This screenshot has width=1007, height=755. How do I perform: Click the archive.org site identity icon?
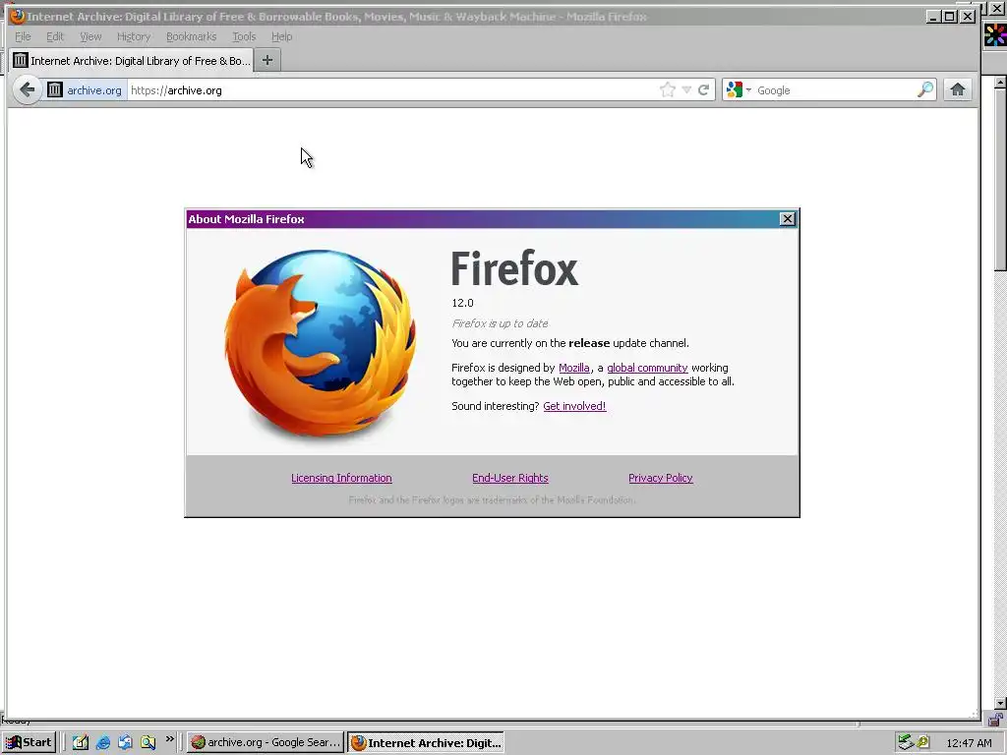point(55,89)
